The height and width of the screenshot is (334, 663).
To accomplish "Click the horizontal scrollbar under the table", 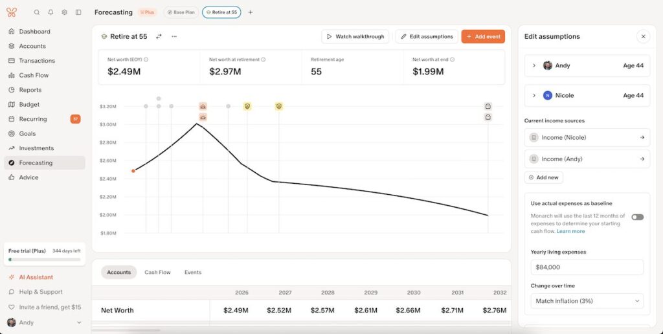I will (x=126, y=330).
